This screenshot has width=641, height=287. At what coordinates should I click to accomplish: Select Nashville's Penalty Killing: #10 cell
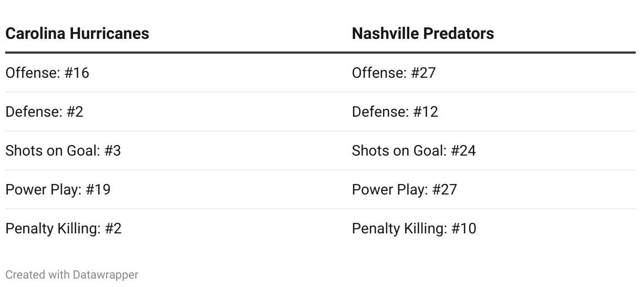click(x=413, y=228)
